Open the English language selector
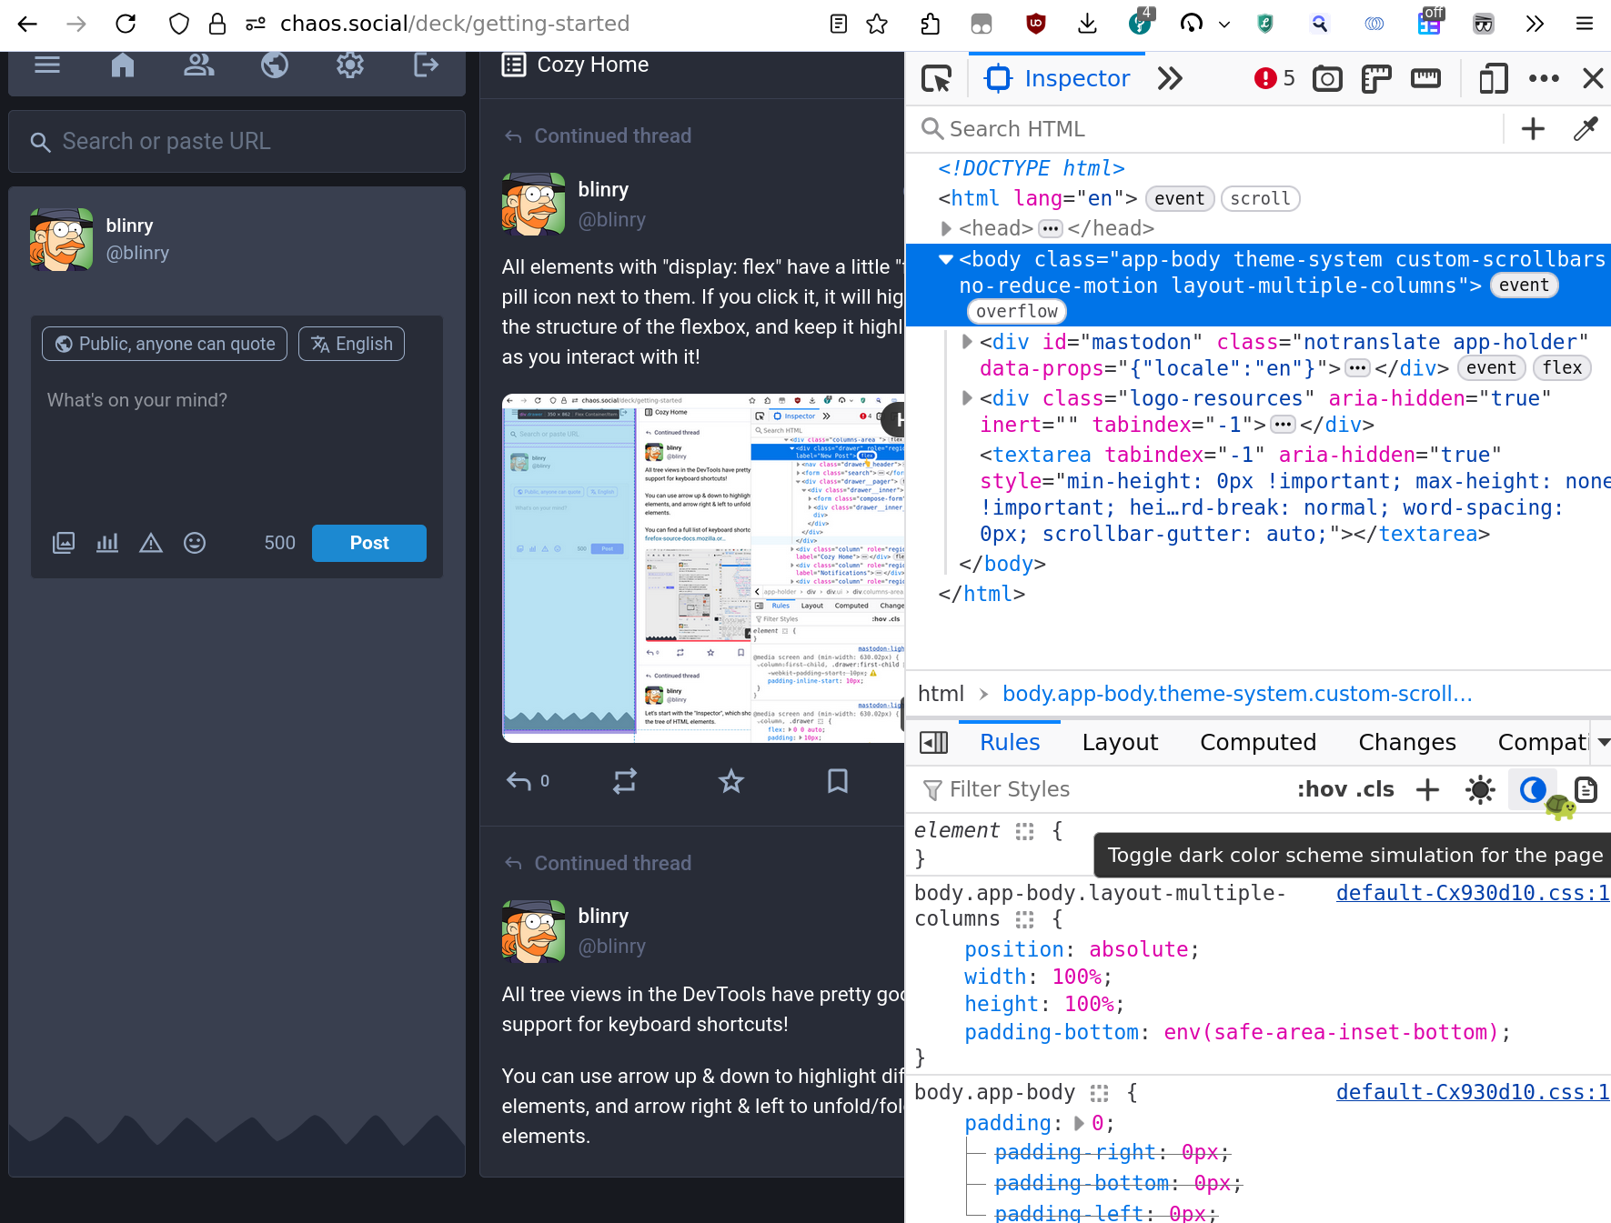This screenshot has height=1223, width=1611. click(x=351, y=343)
